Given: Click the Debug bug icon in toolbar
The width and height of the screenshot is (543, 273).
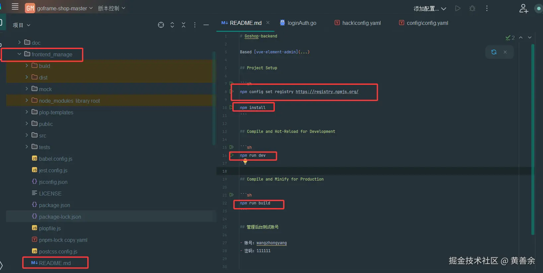Looking at the screenshot, I should (472, 8).
